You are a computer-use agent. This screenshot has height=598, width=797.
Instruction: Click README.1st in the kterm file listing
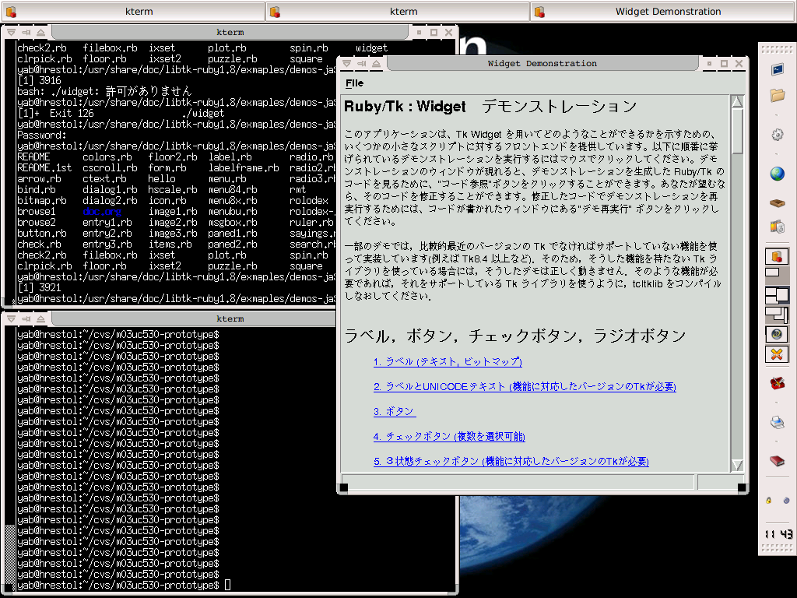tap(44, 168)
